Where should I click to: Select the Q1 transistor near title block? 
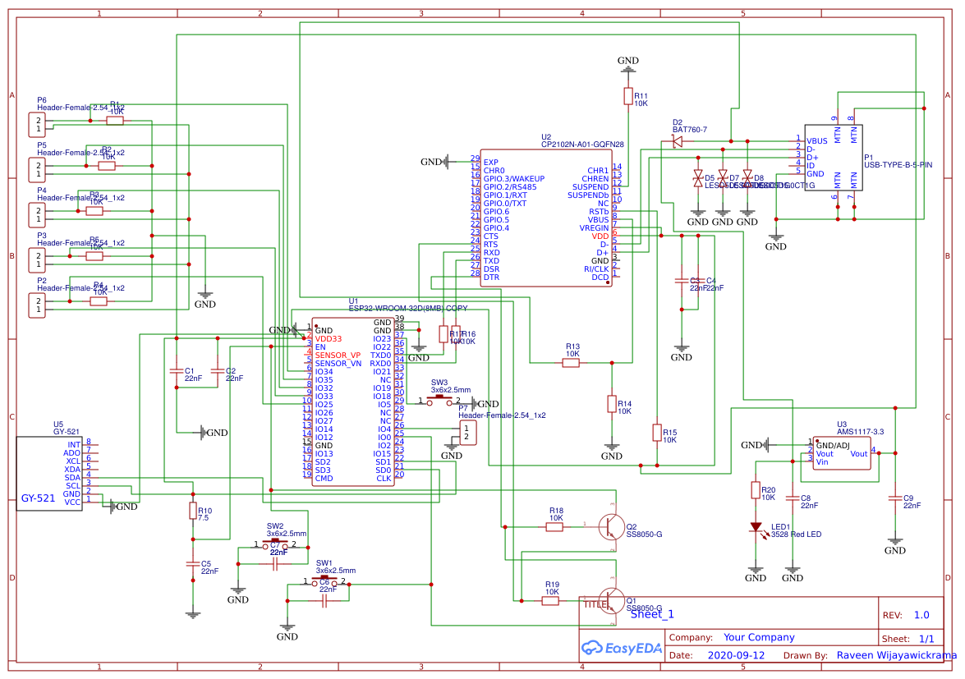point(610,601)
